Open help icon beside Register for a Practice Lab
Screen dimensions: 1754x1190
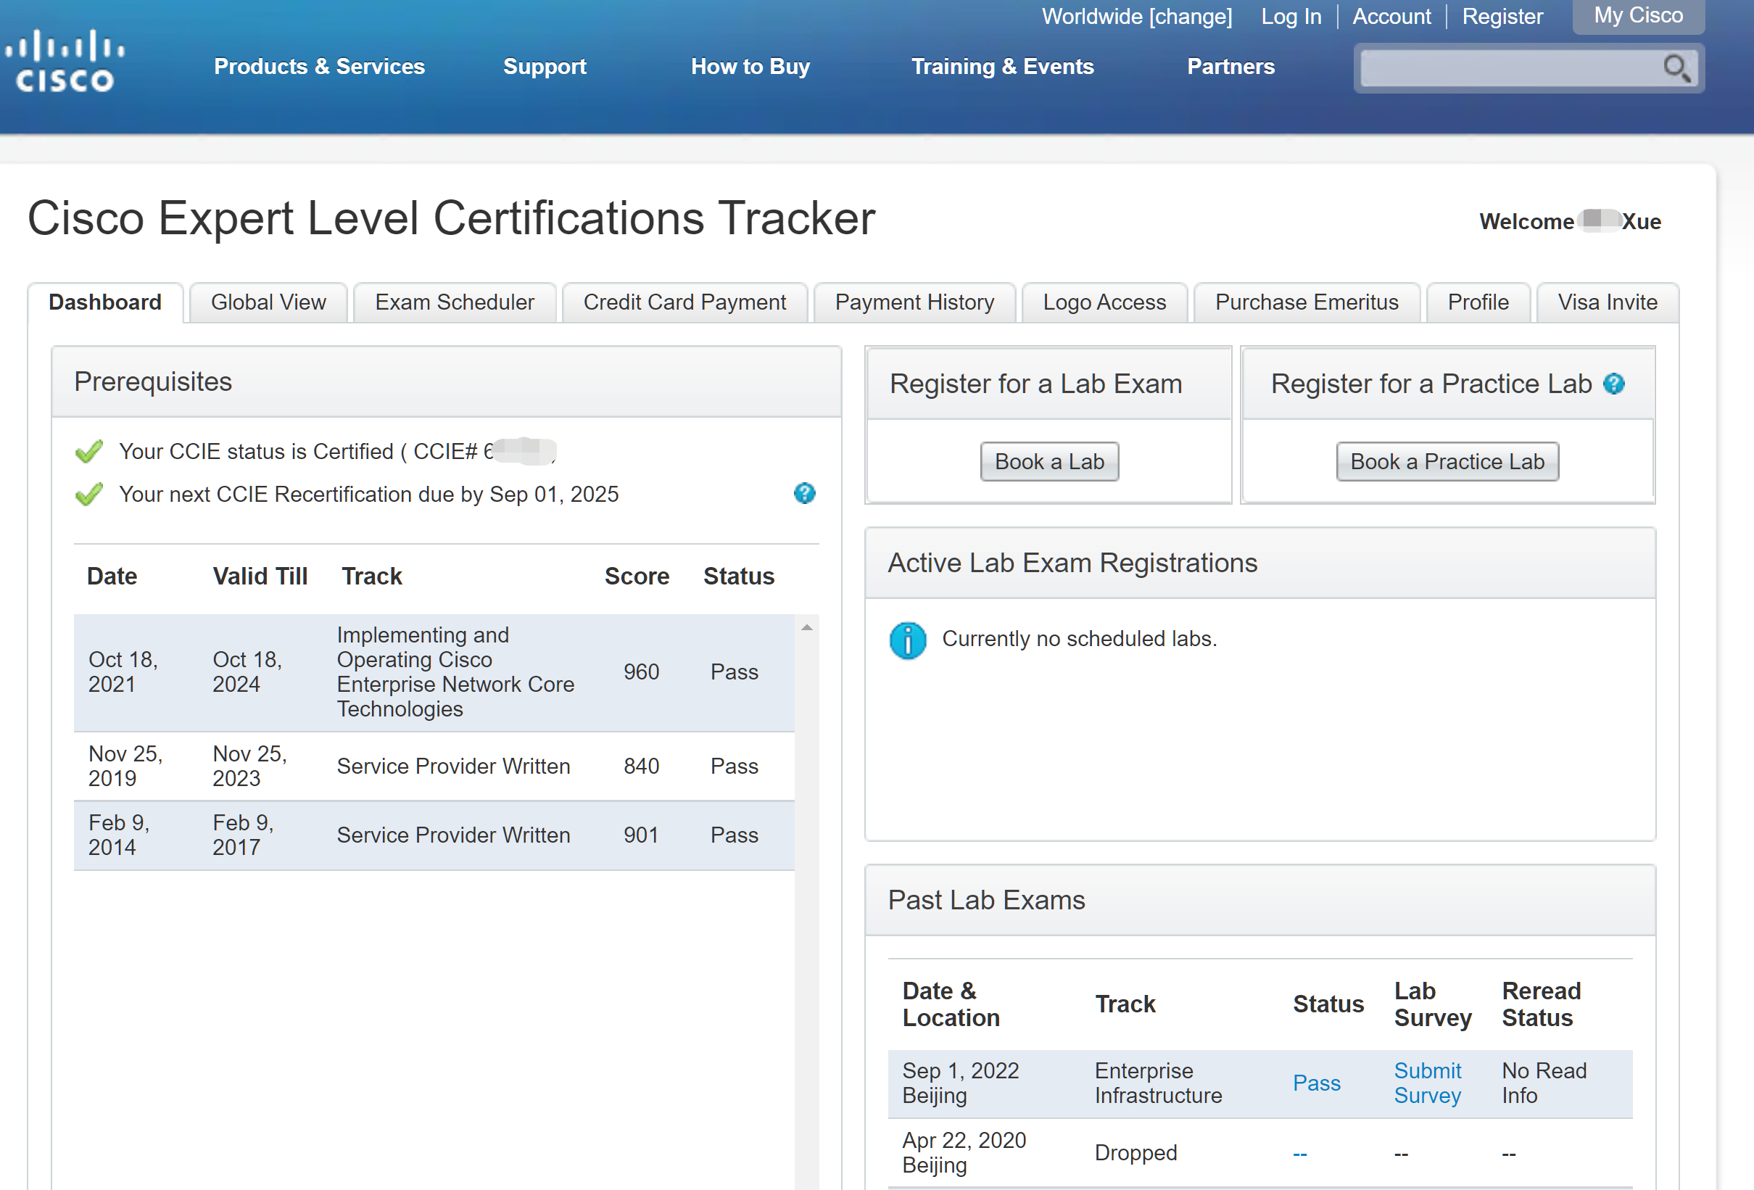(1613, 384)
